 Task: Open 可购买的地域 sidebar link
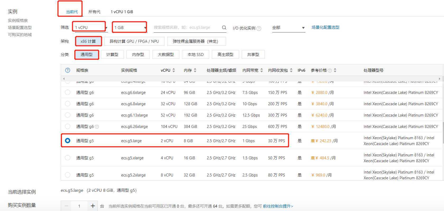[x=20, y=35]
